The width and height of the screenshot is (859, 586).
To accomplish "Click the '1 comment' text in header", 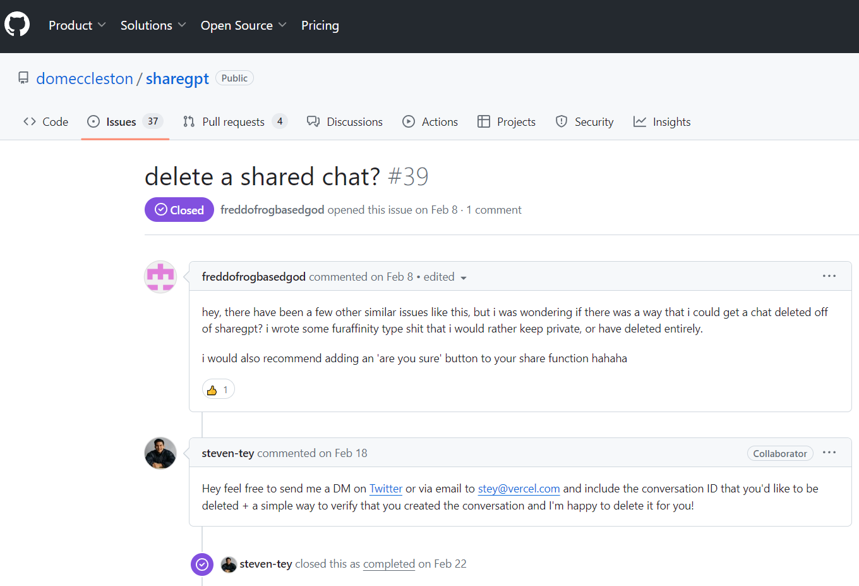I will click(x=494, y=210).
